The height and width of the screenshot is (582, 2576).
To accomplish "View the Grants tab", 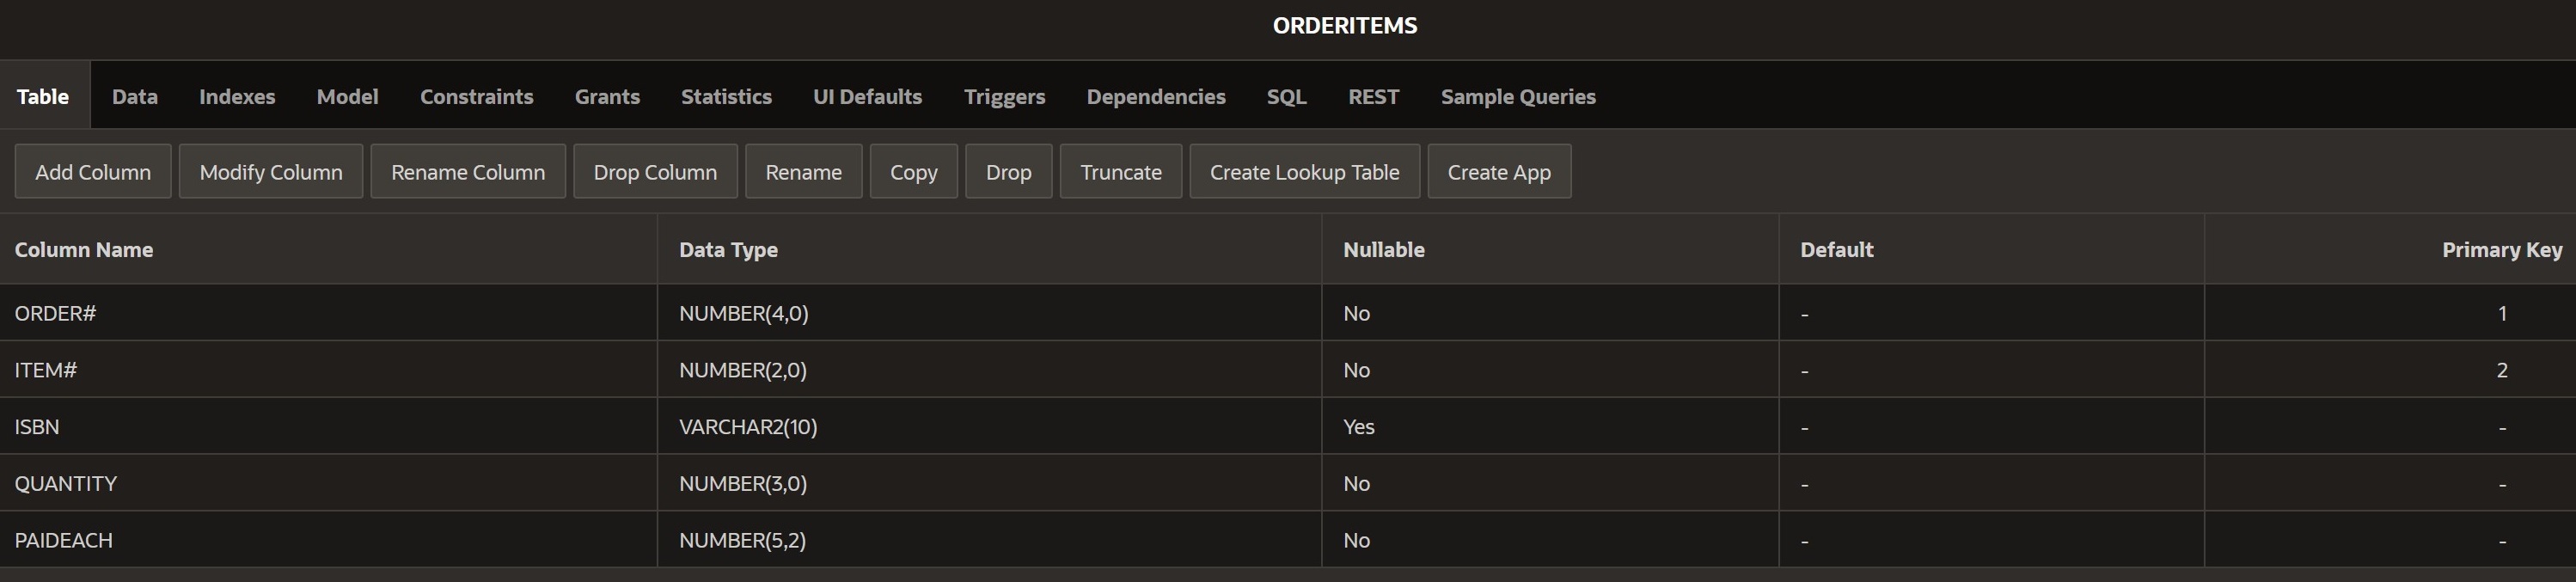I will [607, 96].
